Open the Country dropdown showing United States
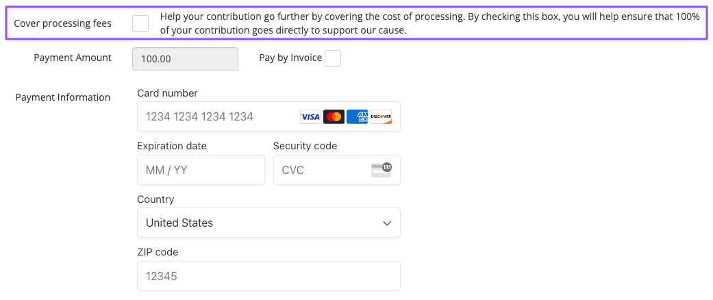713x300 pixels. click(268, 223)
